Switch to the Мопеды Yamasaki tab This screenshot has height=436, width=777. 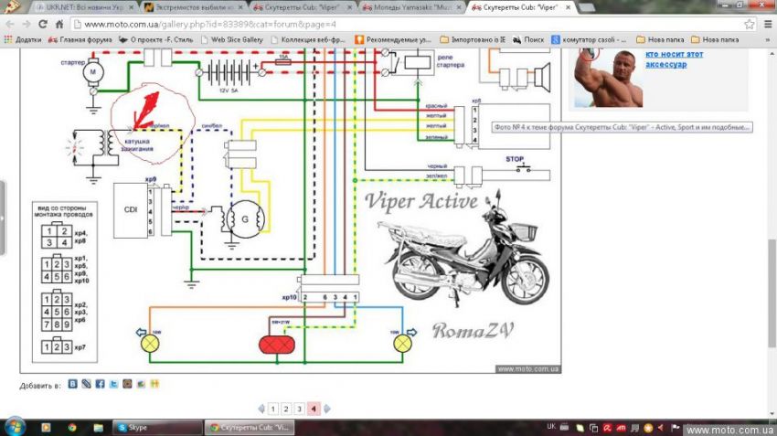[412, 7]
